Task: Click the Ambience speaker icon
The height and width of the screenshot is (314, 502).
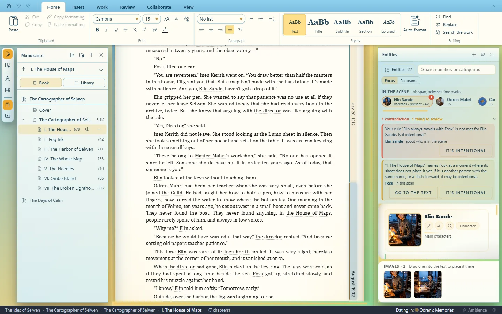Action: point(494,310)
